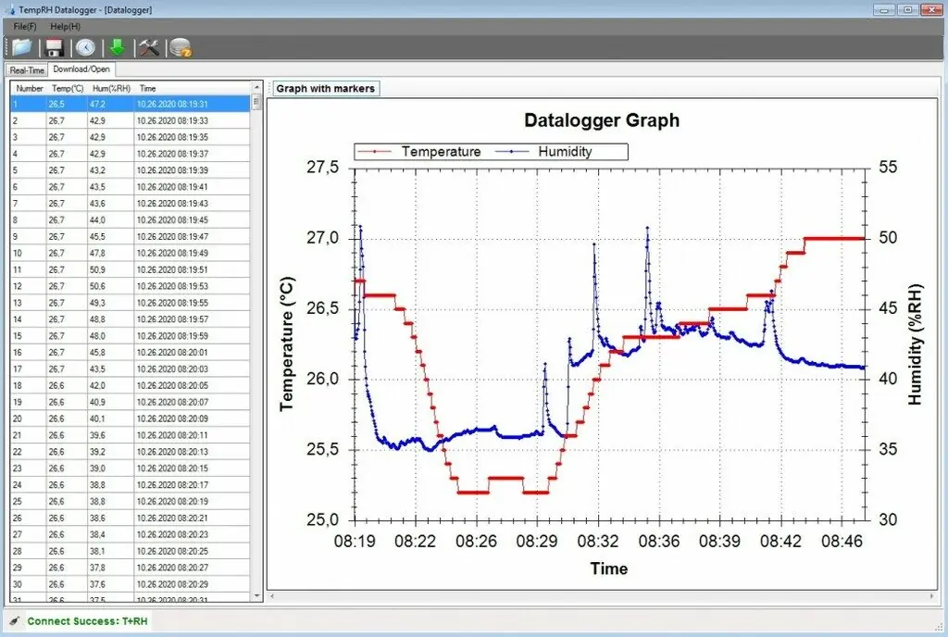Click the data table scroll up arrow
Viewport: 948px width, 637px height.
[x=256, y=87]
